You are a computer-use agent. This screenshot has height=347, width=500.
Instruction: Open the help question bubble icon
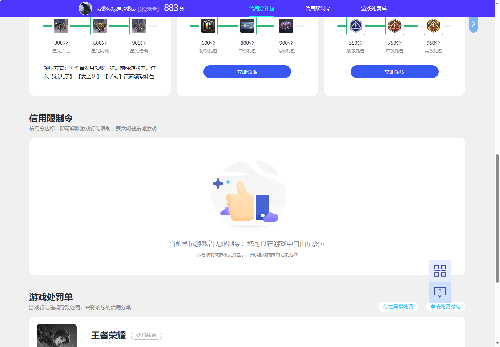point(440,292)
